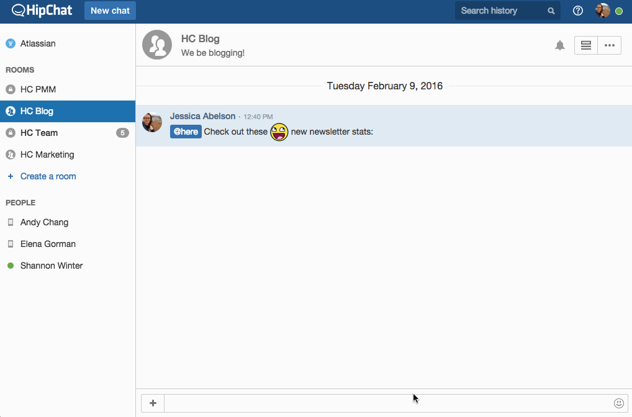Open chat with Shannon Winter
Screen dimensions: 632x417
pos(68,266)
